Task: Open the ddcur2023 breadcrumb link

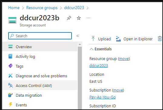Action: [x=74, y=8]
